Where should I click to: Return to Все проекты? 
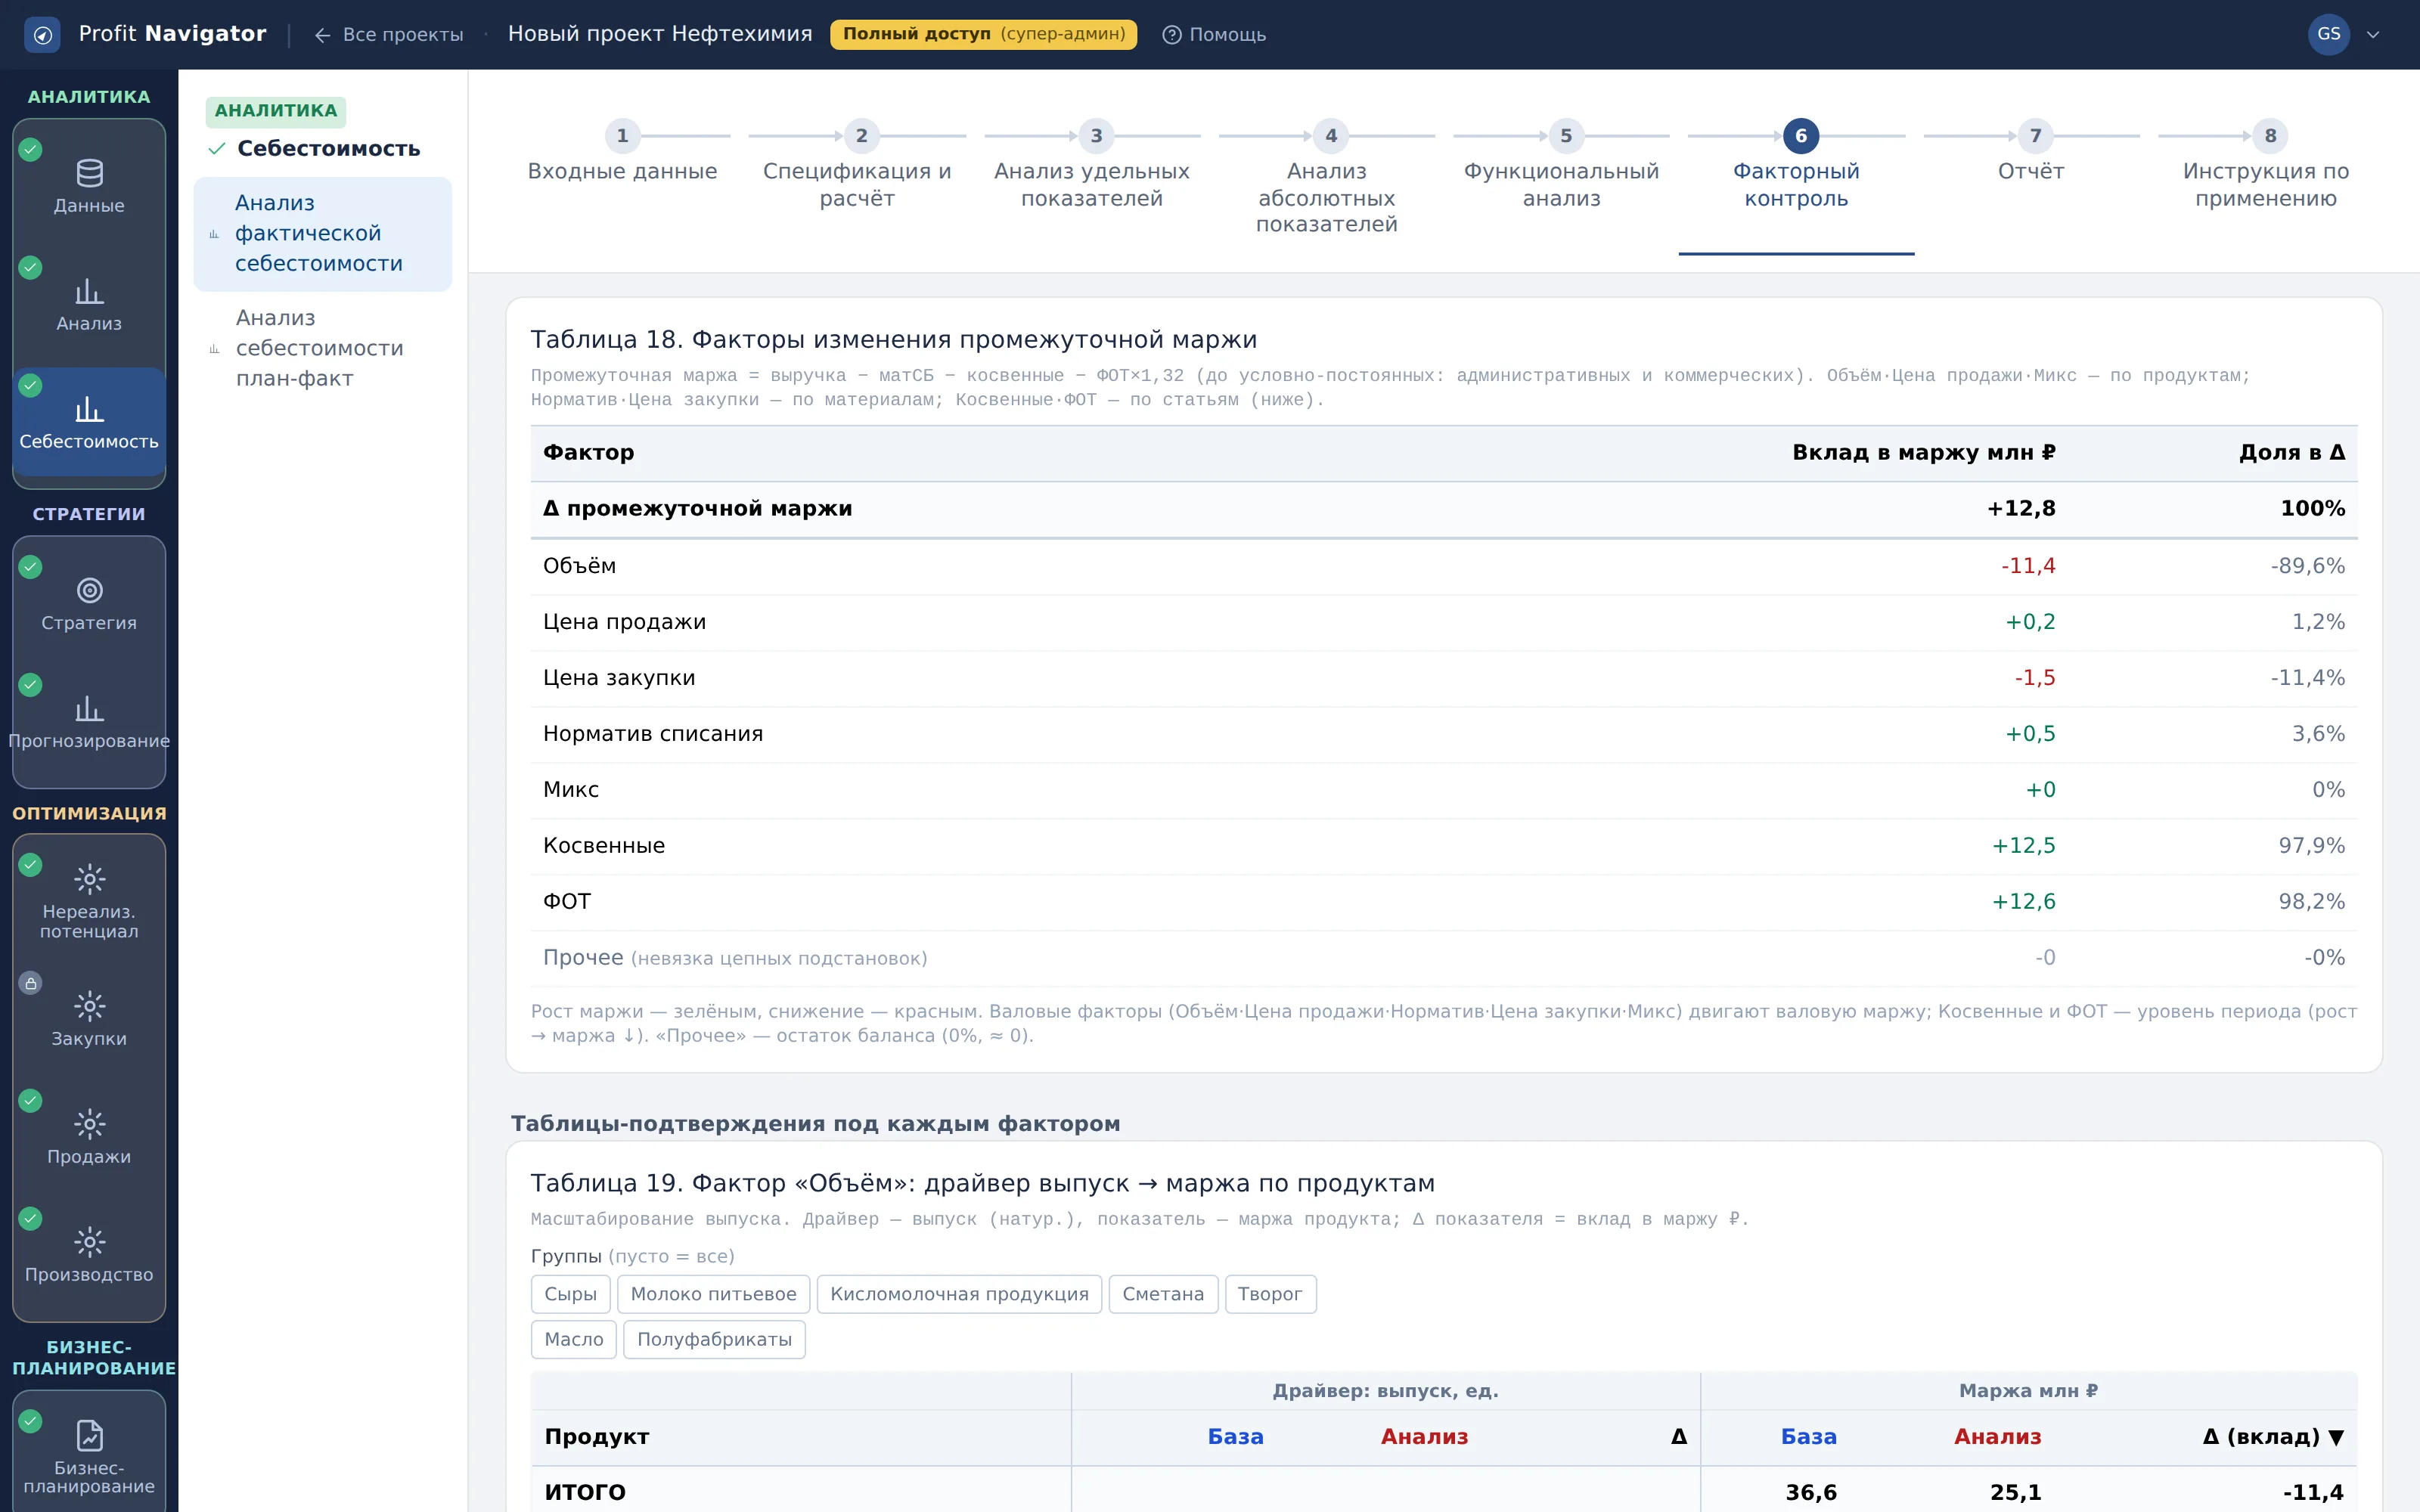[x=389, y=34]
